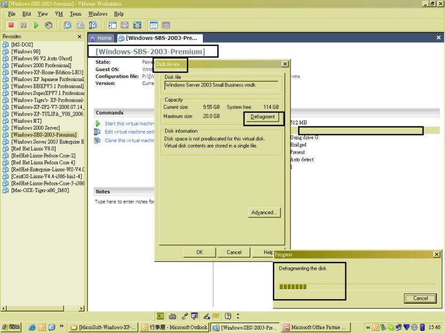The height and width of the screenshot is (333, 445).
Task: Click Clone this virtual machine link
Action: (x=129, y=140)
